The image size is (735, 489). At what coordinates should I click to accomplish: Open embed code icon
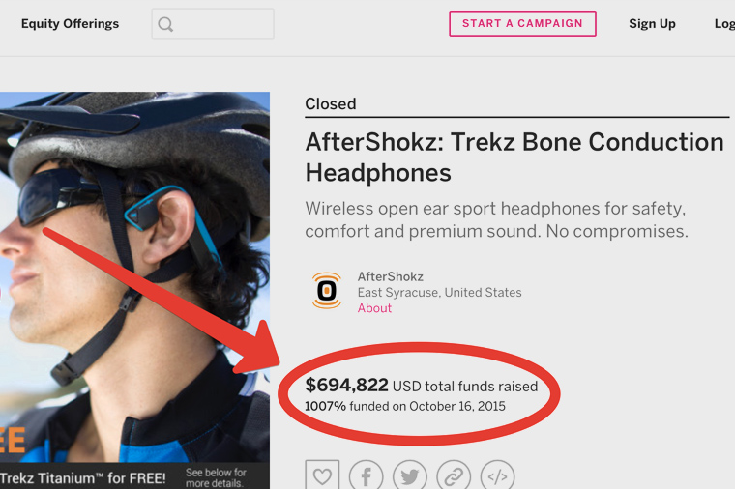click(x=497, y=475)
